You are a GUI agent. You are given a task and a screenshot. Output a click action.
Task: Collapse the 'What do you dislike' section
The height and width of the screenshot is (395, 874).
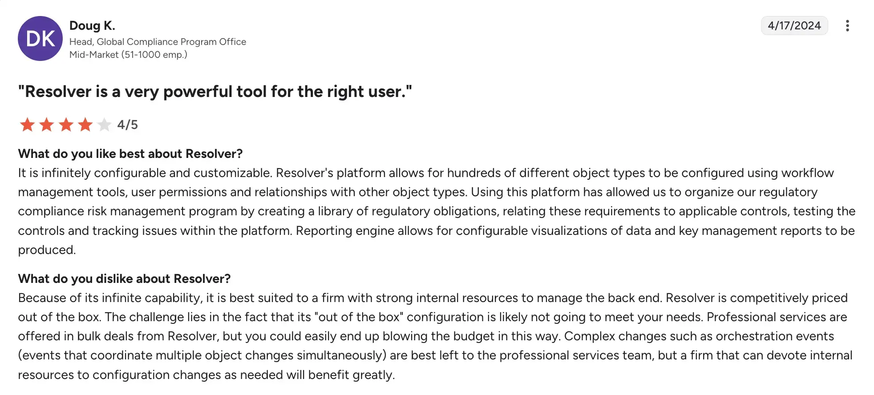pyautogui.click(x=124, y=278)
